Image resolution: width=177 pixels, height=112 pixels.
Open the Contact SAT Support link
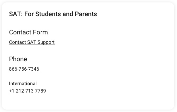[32, 42]
